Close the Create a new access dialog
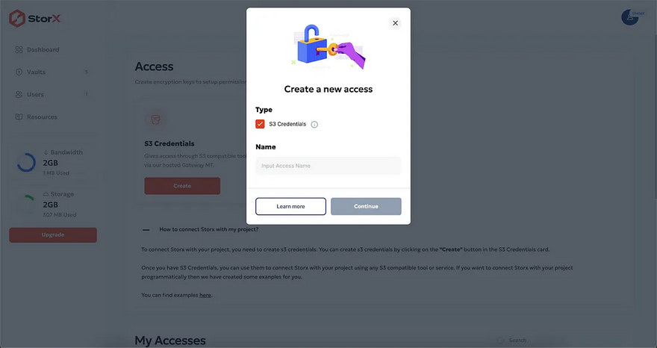Screen dimensions: 657x348 [395, 23]
